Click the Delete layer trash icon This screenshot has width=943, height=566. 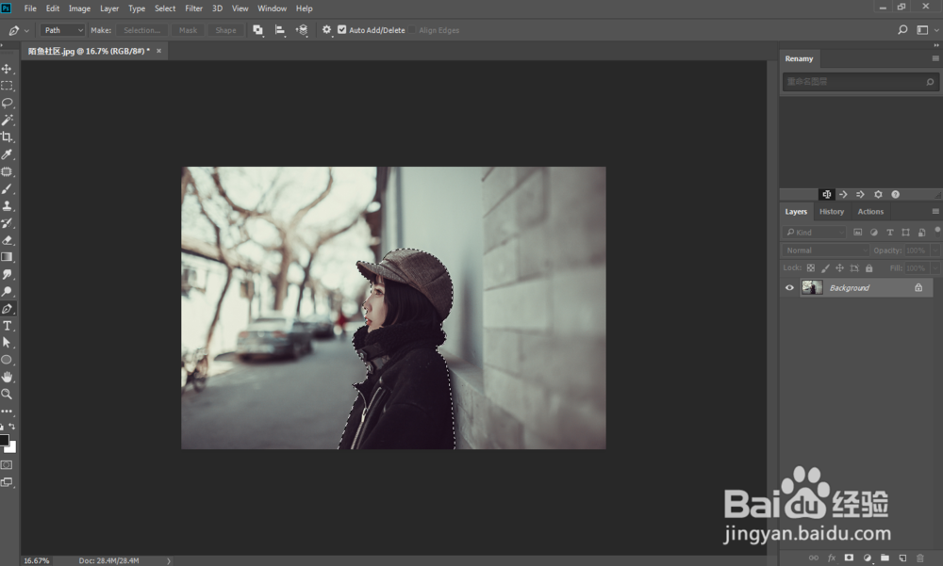tap(919, 558)
